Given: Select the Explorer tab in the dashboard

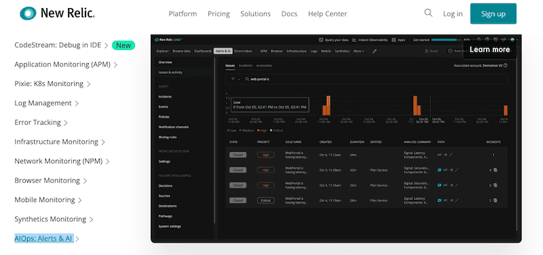Looking at the screenshot, I should click(x=162, y=51).
